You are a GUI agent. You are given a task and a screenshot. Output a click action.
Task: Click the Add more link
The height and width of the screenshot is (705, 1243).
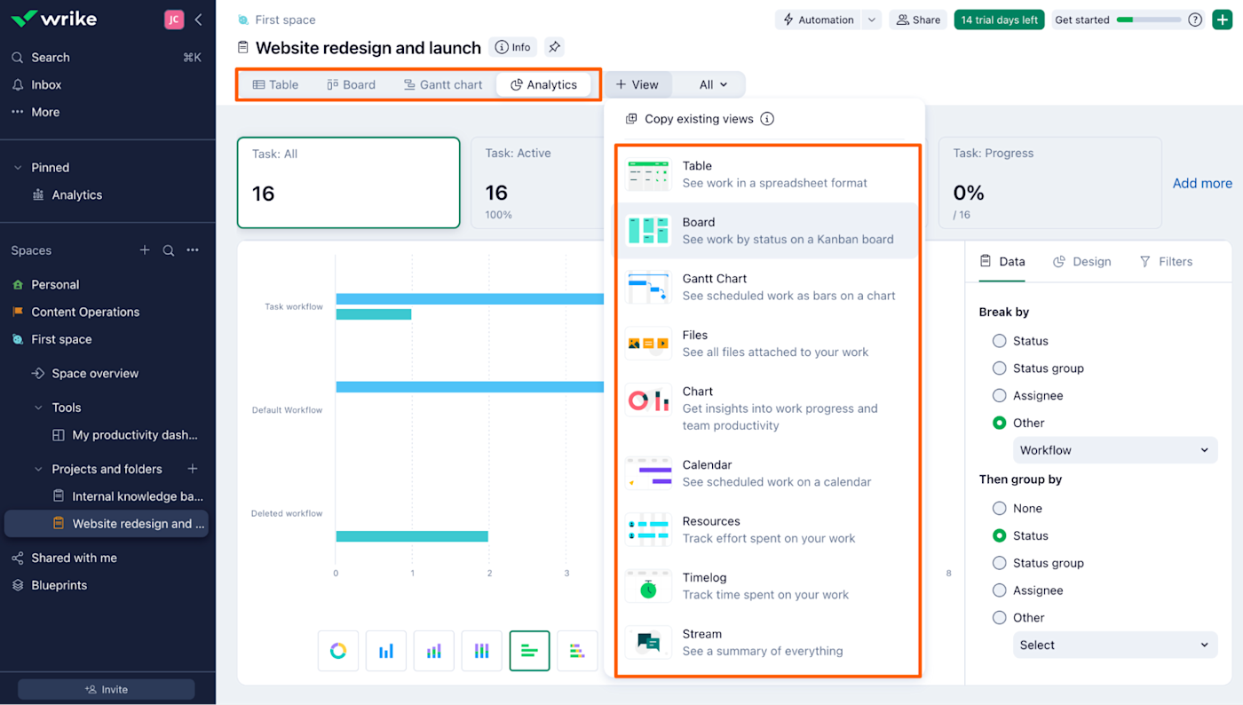(1202, 183)
